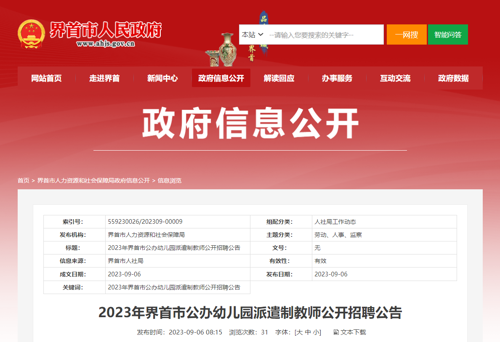
Task: Click the 信息浏览 breadcrumb link
Action: point(169,180)
